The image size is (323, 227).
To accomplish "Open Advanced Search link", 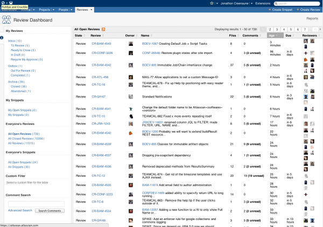I will pyautogui.click(x=20, y=210).
